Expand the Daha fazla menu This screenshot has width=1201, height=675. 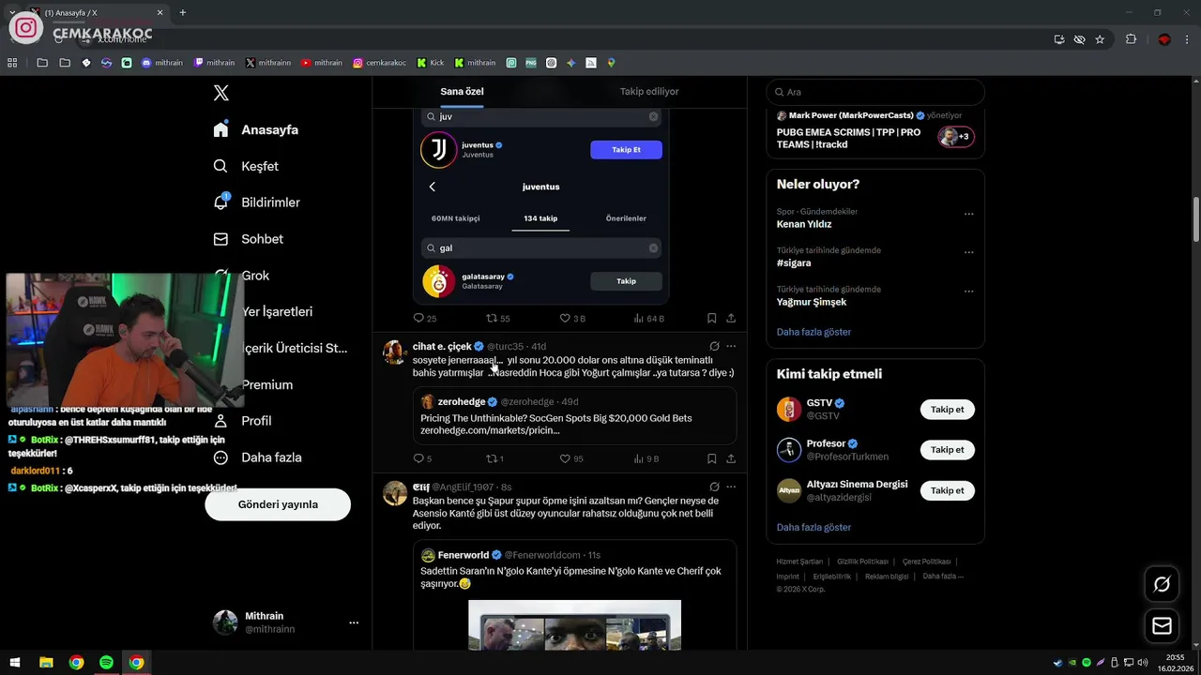coord(257,457)
